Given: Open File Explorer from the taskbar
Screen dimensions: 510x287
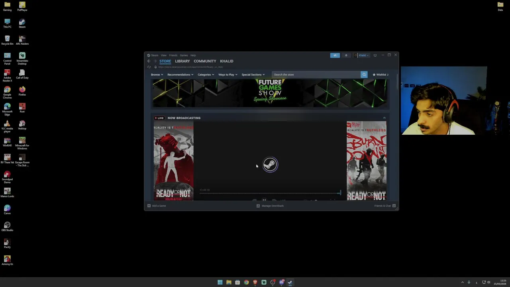Looking at the screenshot, I should pyautogui.click(x=229, y=282).
